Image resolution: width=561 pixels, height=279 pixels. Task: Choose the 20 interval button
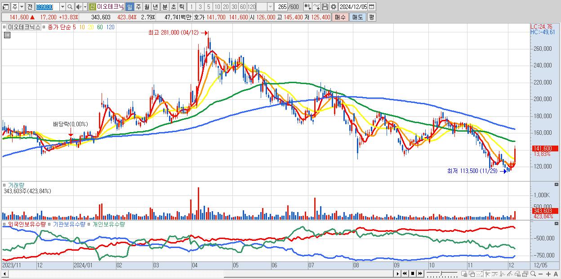(226, 7)
